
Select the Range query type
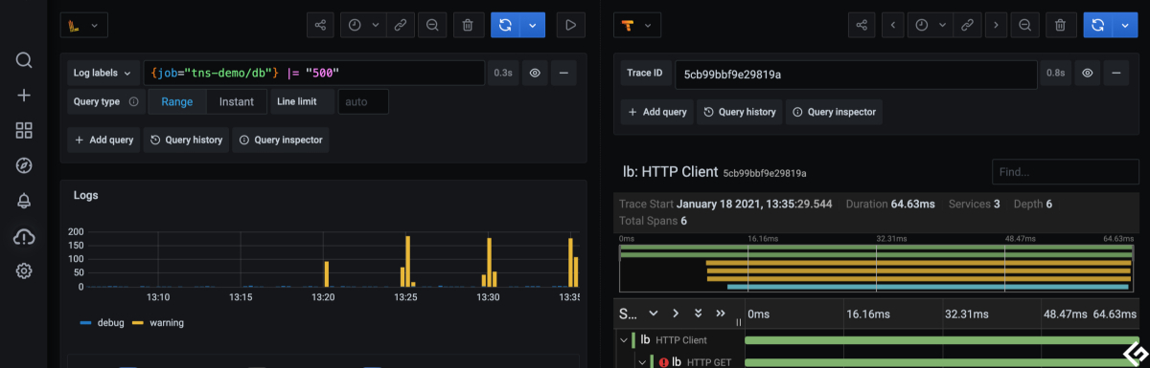point(176,101)
